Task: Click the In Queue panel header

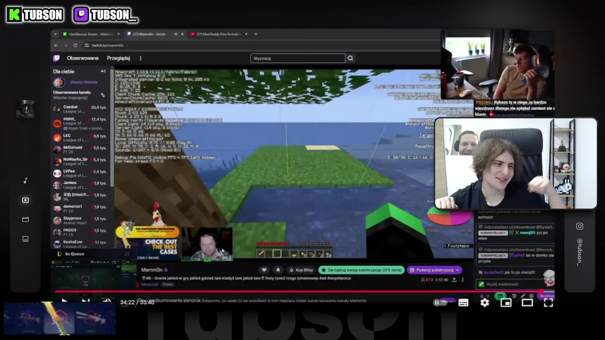Action: tap(93, 254)
